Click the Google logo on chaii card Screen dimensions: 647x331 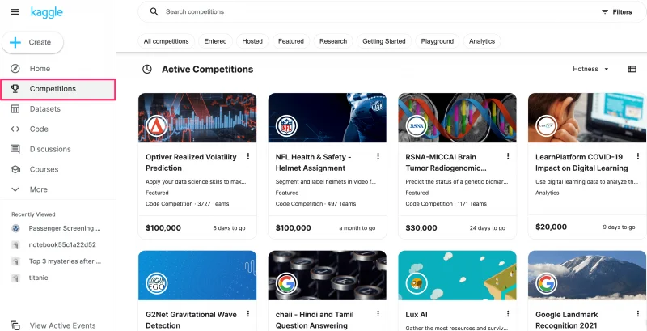pyautogui.click(x=286, y=283)
